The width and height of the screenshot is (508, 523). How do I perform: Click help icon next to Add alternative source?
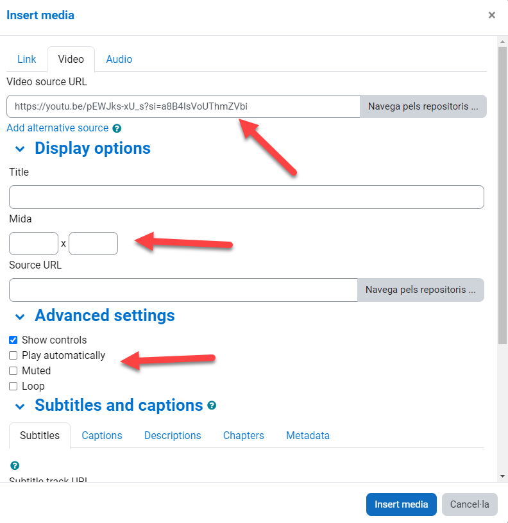point(117,128)
